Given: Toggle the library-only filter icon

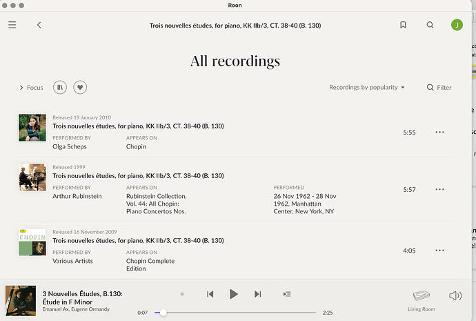Looking at the screenshot, I should (60, 88).
